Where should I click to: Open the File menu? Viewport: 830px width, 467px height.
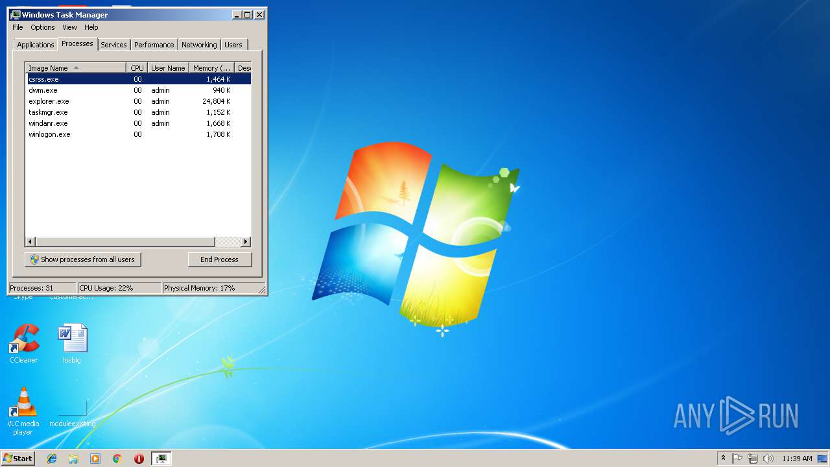(18, 27)
